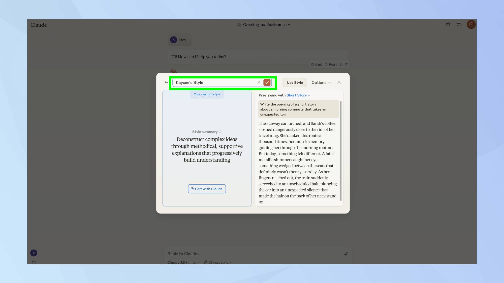Change preview type from Short Story
Screen dimensions: 504x283
298,95
